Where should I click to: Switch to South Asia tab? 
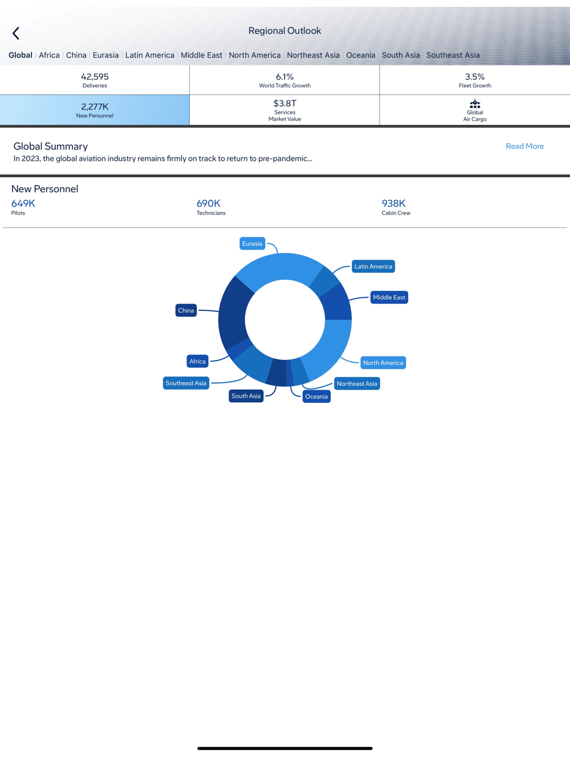tap(401, 55)
